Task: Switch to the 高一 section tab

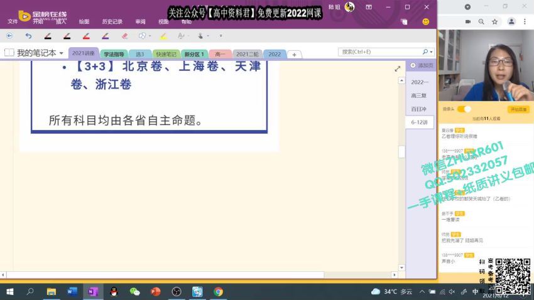Action: (220, 54)
